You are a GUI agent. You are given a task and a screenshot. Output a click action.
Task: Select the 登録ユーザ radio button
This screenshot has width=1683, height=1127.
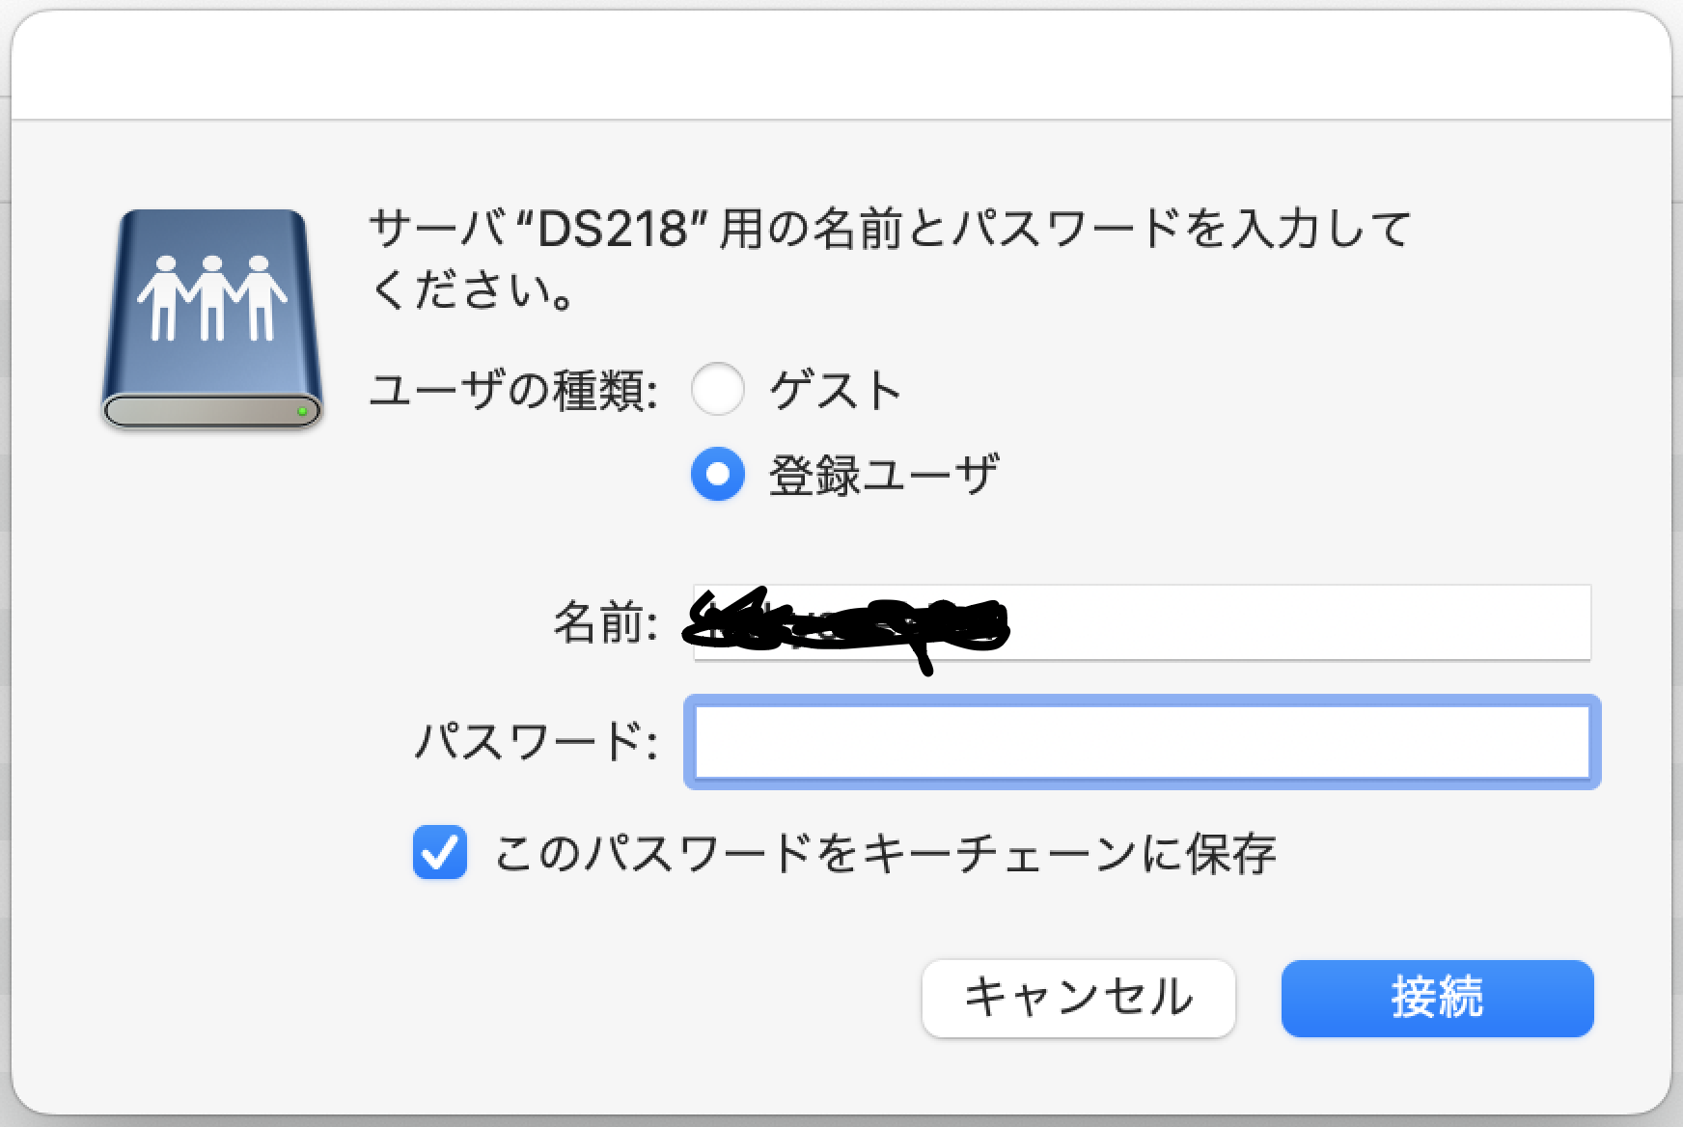(718, 475)
